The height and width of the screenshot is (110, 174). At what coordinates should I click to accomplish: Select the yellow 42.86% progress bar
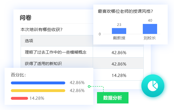[x=38, y=91]
